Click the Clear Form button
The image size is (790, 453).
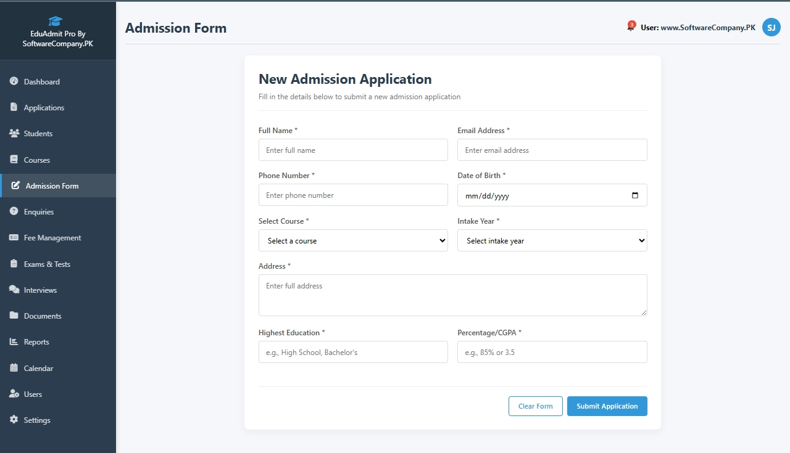(x=535, y=406)
